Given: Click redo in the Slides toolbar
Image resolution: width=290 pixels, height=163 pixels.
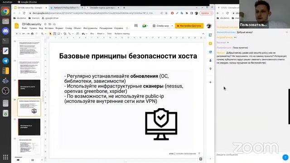Looking at the screenshot, I should 28,34.
